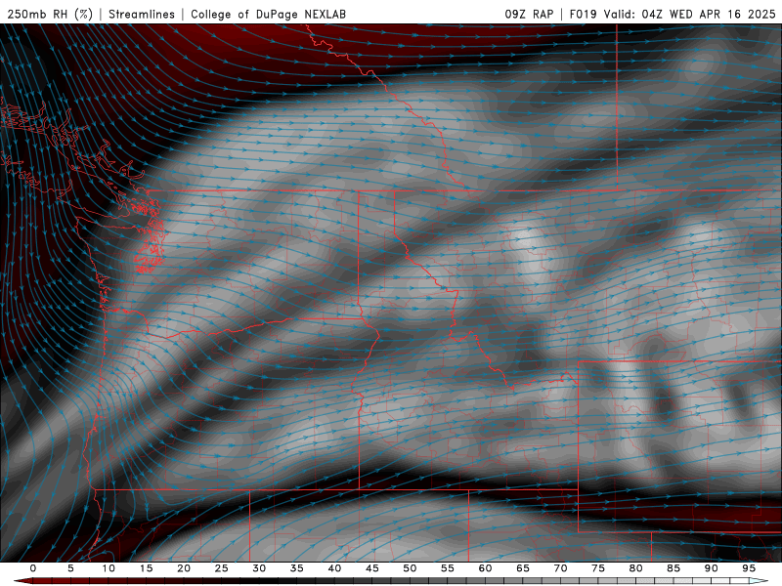Click the "Streamlines" label in the header
The height and width of the screenshot is (586, 782).
pos(142,14)
